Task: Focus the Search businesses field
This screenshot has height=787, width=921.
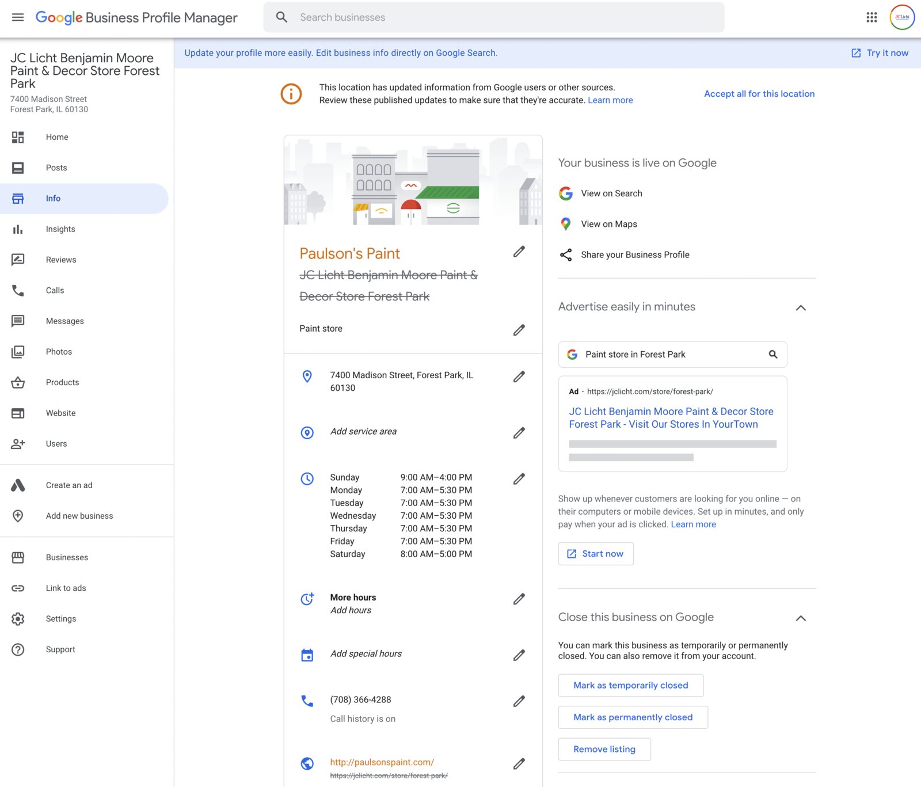Action: coord(494,17)
